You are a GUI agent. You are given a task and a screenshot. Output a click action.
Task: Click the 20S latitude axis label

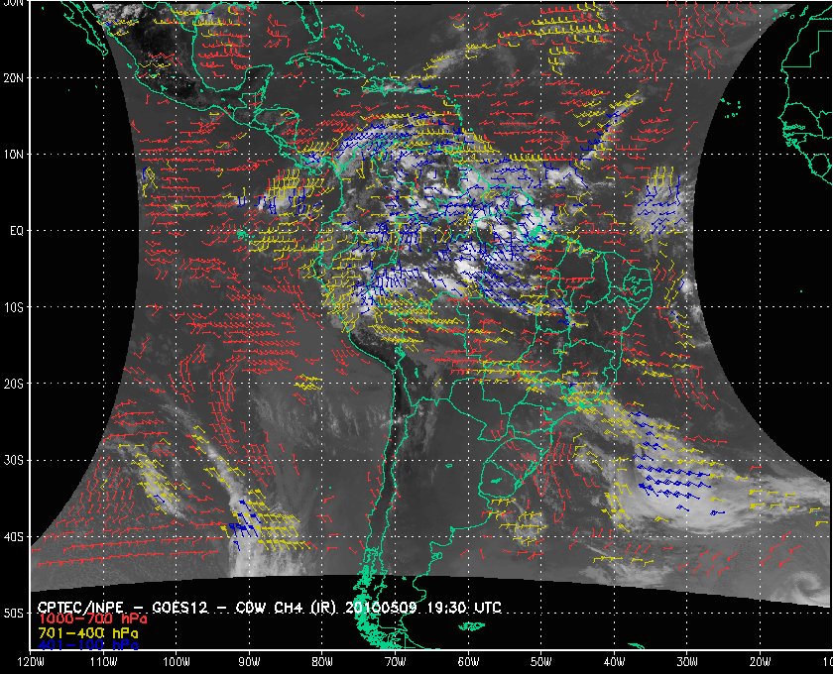pos(15,384)
